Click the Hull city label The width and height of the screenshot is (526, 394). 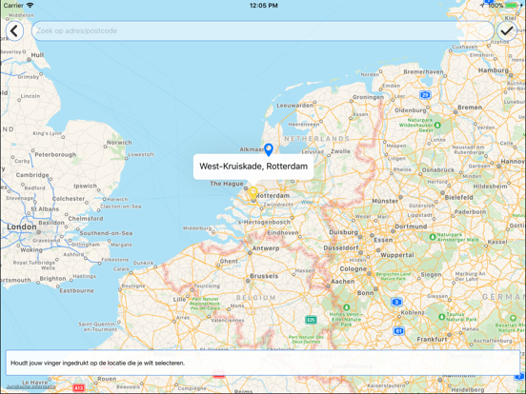pos(37,55)
